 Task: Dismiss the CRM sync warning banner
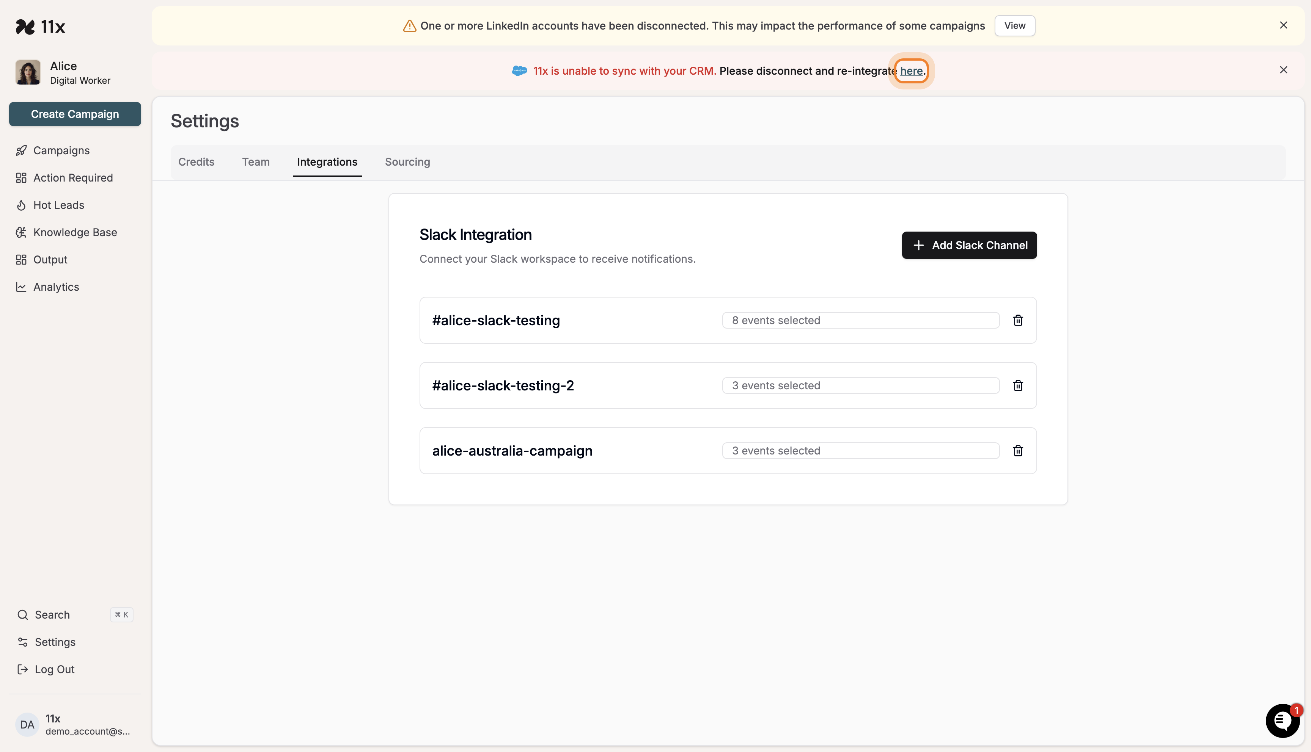coord(1284,70)
